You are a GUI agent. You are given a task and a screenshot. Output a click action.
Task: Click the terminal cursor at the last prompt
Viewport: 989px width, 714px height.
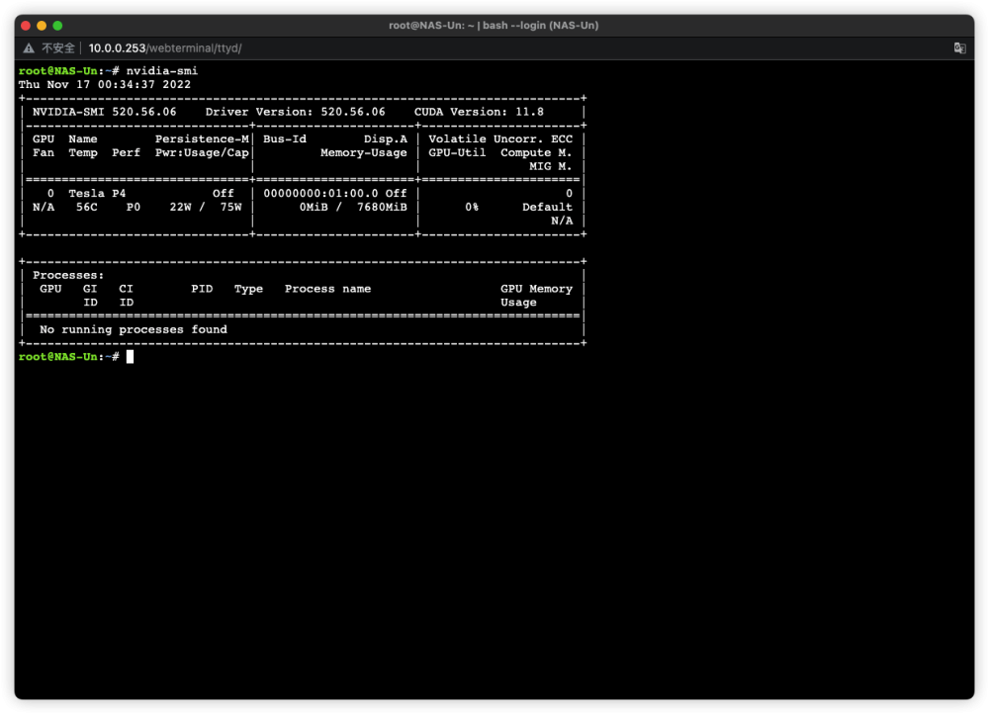tap(130, 357)
